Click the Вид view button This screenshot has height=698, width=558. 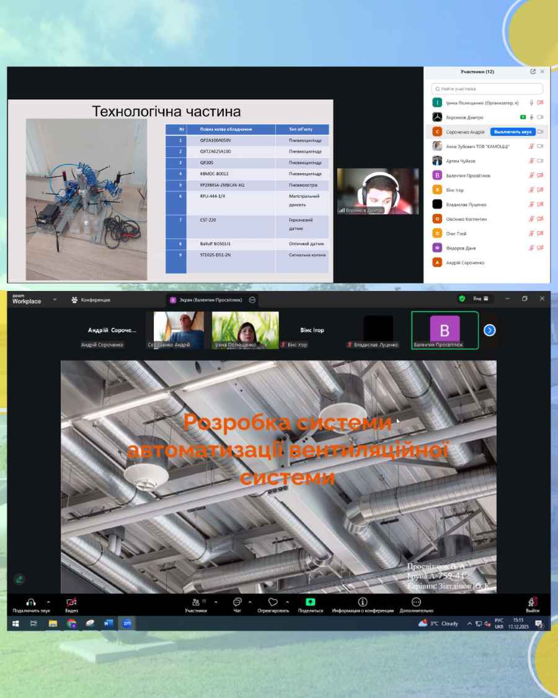[x=481, y=298]
